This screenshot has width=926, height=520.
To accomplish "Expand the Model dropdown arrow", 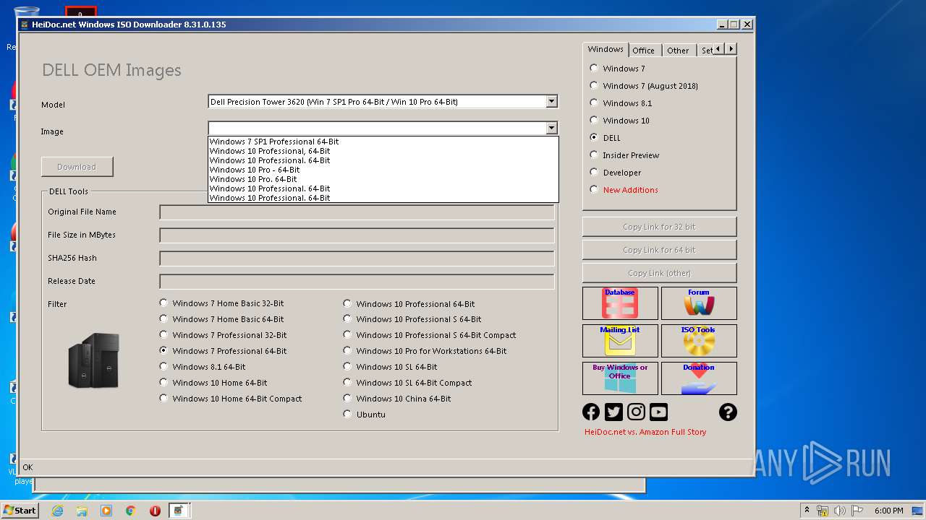I will point(551,101).
